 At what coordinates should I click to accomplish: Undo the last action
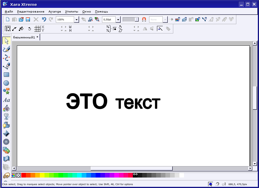click(44, 19)
